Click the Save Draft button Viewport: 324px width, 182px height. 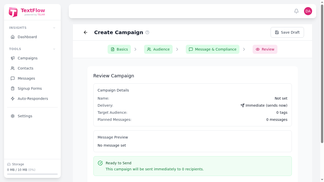point(287,32)
